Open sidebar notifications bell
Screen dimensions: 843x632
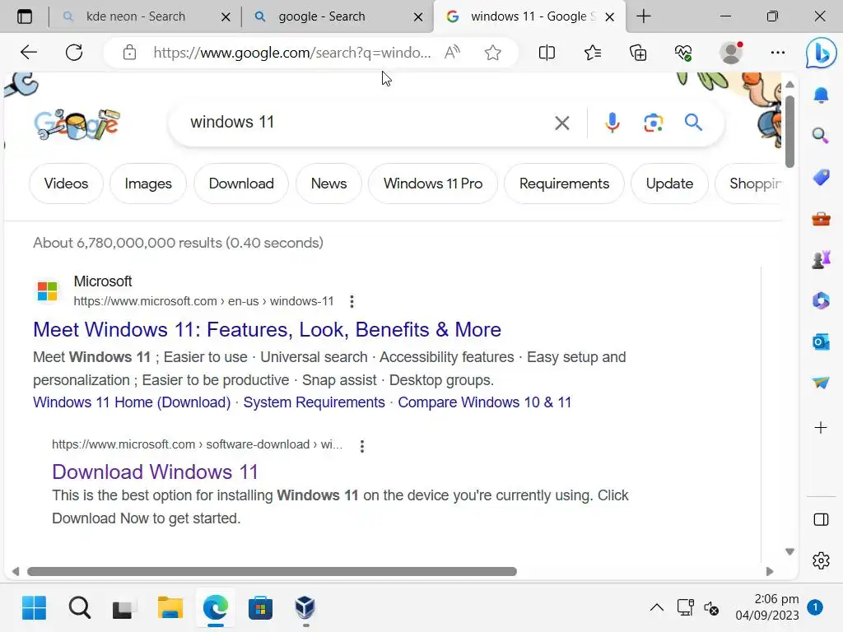[821, 95]
